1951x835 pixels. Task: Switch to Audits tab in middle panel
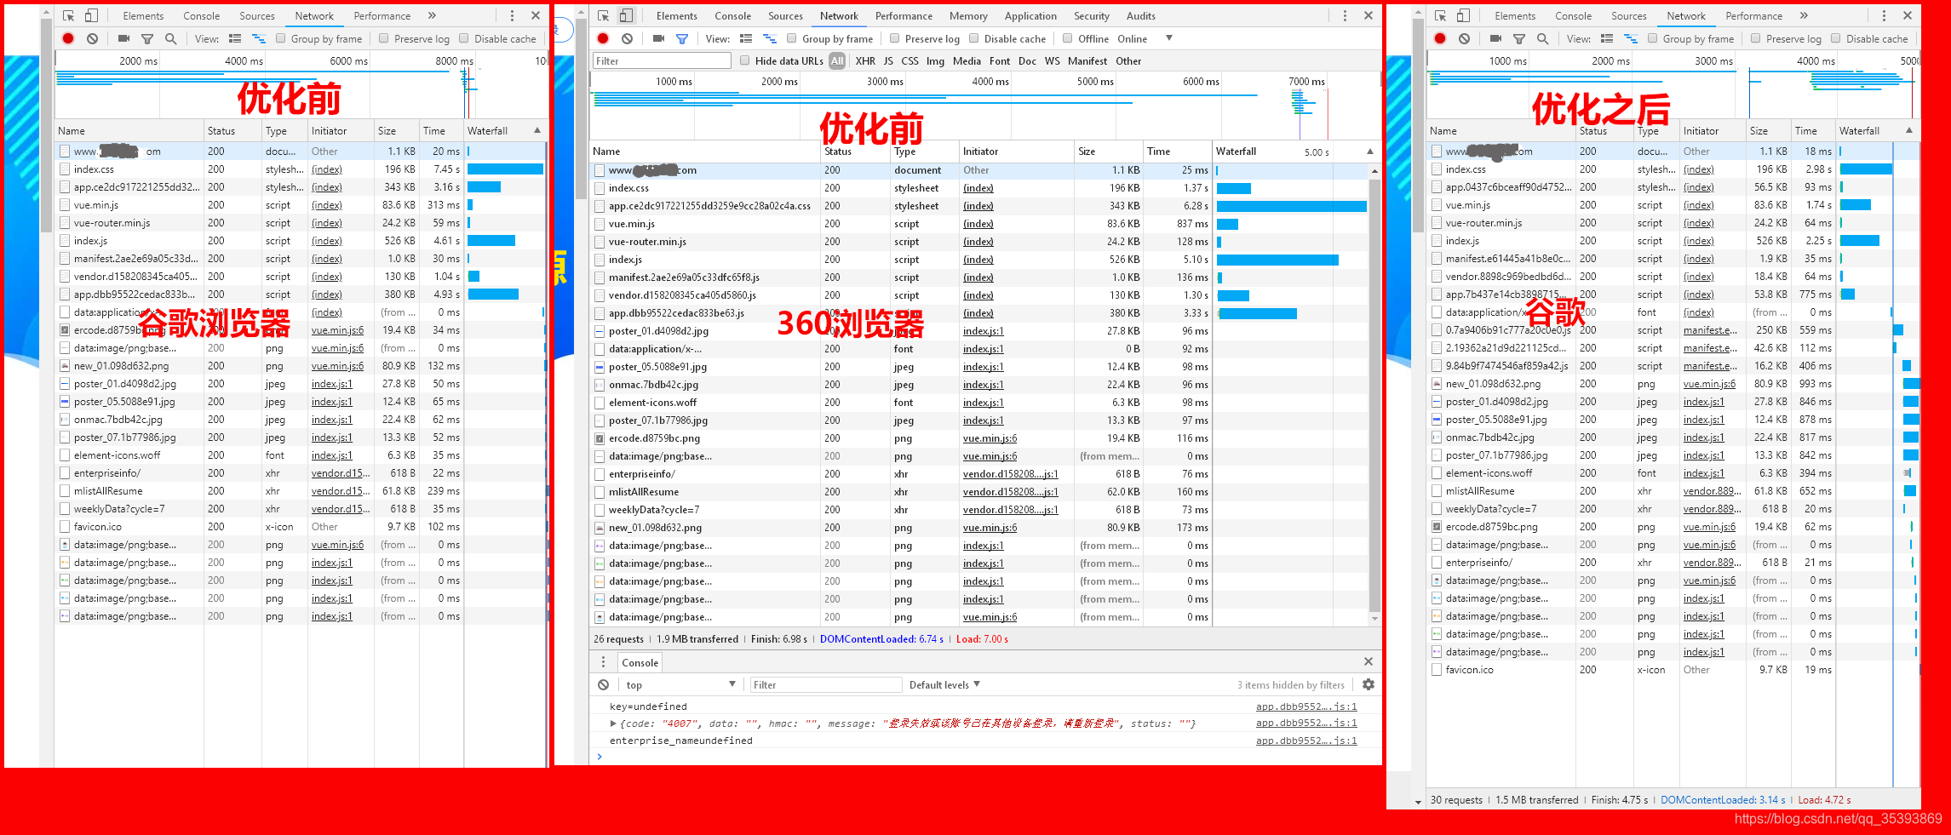pos(1141,15)
